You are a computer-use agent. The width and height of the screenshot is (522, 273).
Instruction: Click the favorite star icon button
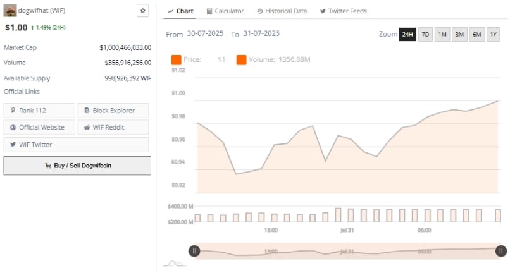(x=142, y=11)
